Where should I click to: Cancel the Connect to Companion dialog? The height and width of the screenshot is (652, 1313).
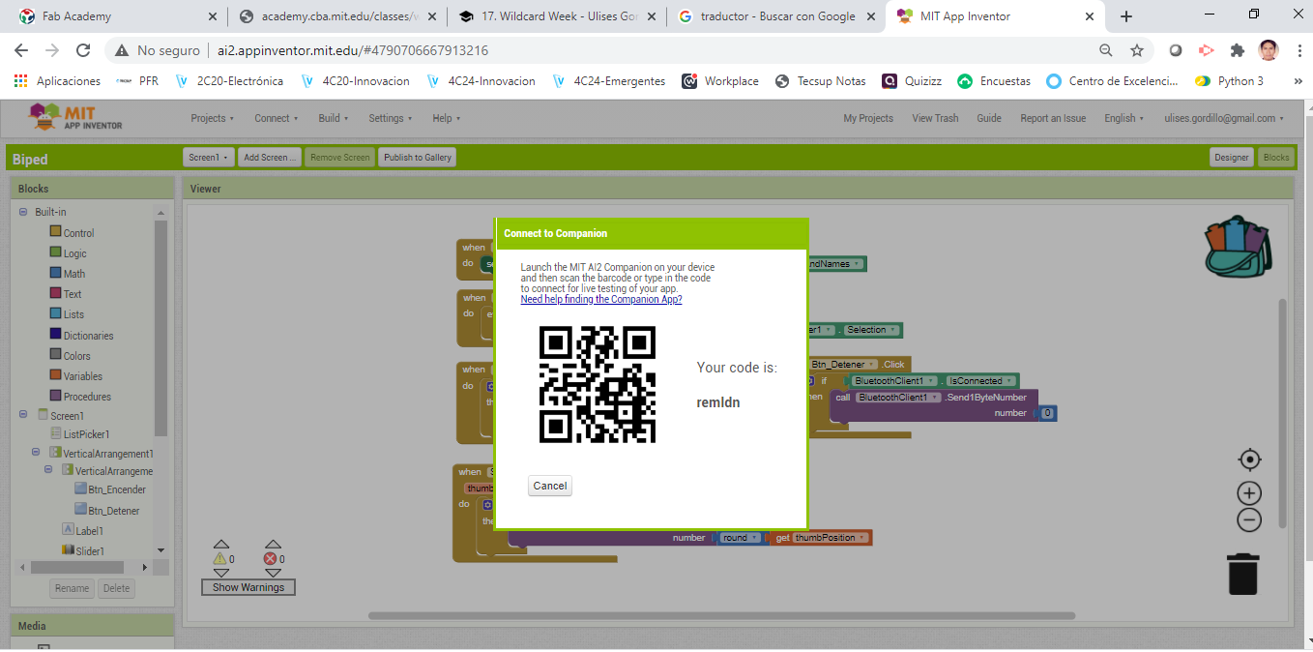[549, 486]
